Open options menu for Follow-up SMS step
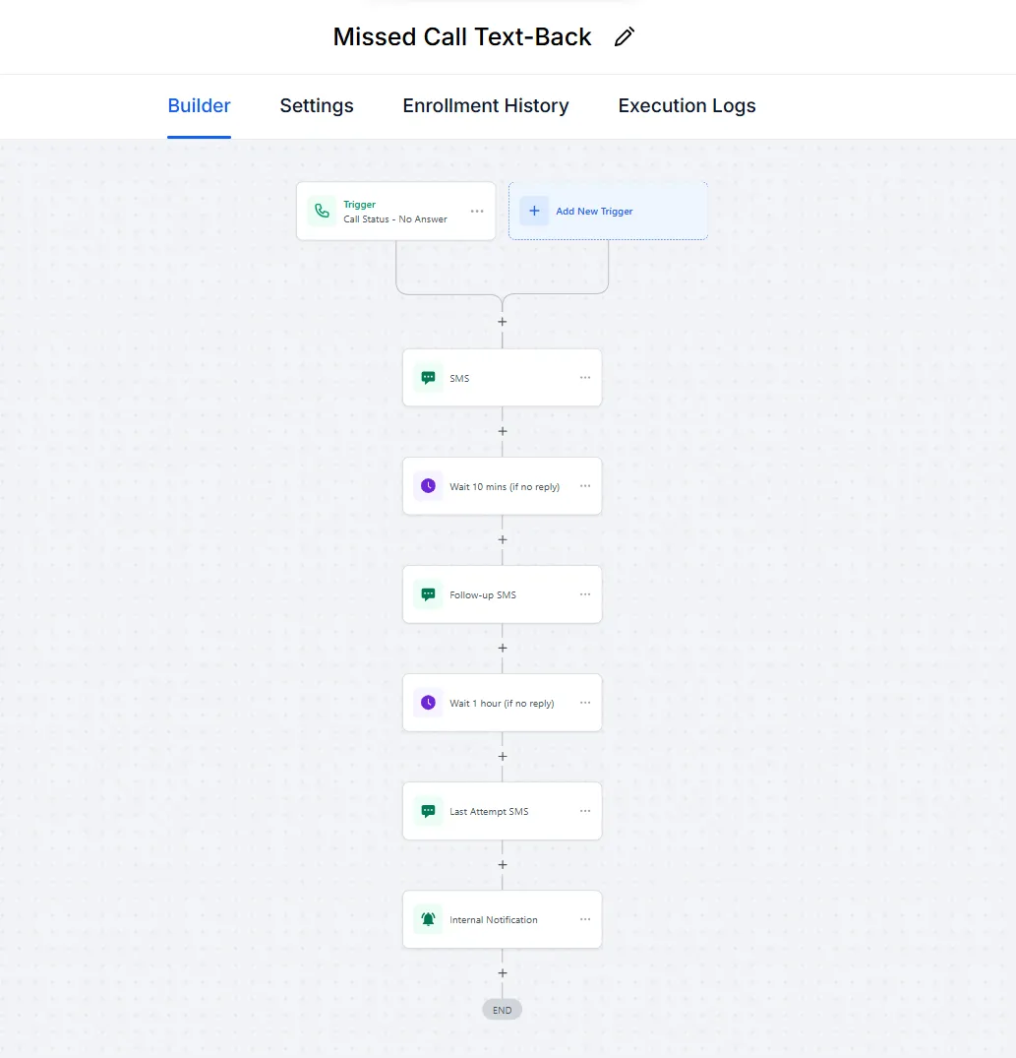Viewport: 1016px width, 1058px height. (585, 594)
